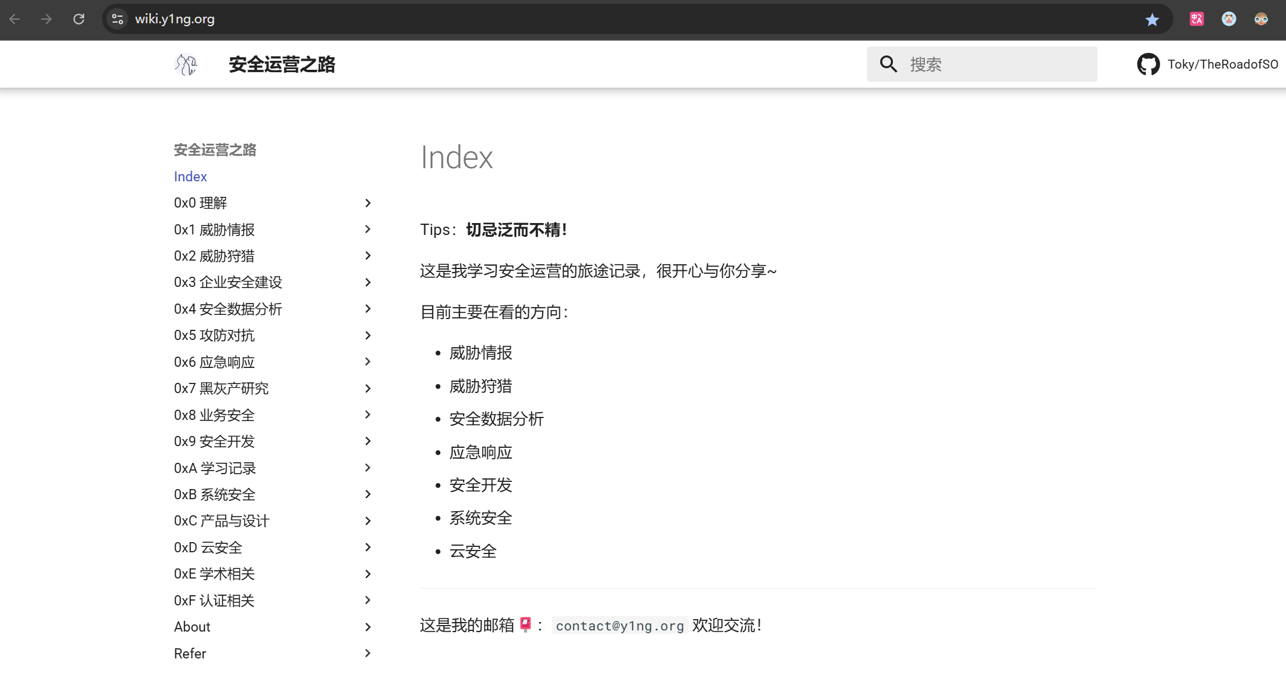Expand the 0xD 云安全 chevron

click(x=368, y=547)
